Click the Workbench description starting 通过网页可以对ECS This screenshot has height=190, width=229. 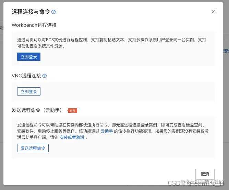tap(112, 43)
